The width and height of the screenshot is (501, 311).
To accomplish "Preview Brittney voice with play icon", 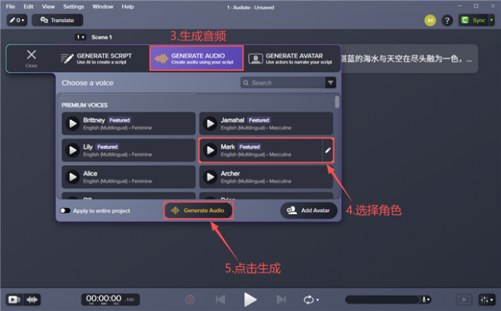I will pyautogui.click(x=73, y=123).
